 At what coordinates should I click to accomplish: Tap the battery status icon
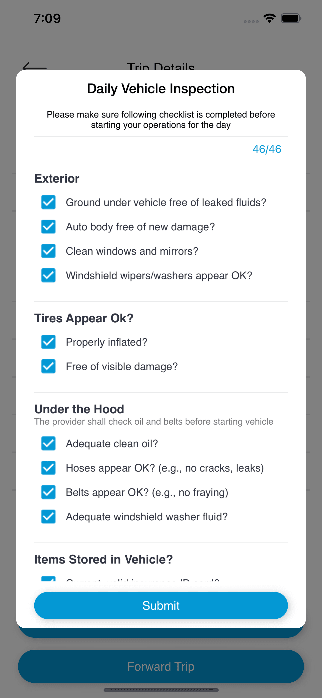[291, 18]
